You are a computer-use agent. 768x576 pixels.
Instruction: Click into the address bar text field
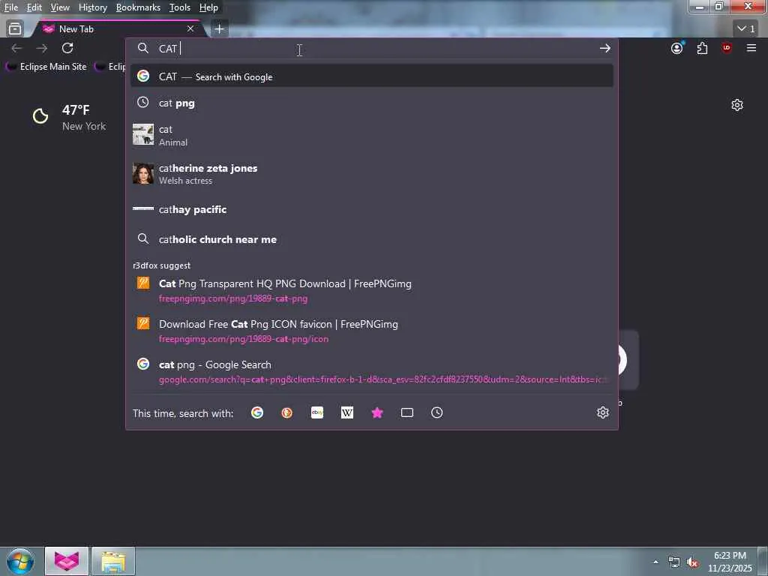click(372, 49)
